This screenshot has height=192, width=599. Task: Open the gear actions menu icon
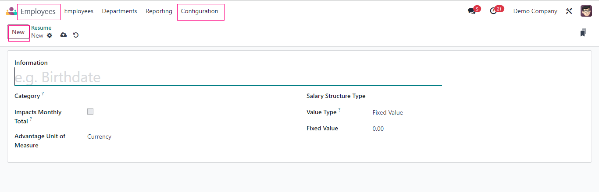[50, 35]
